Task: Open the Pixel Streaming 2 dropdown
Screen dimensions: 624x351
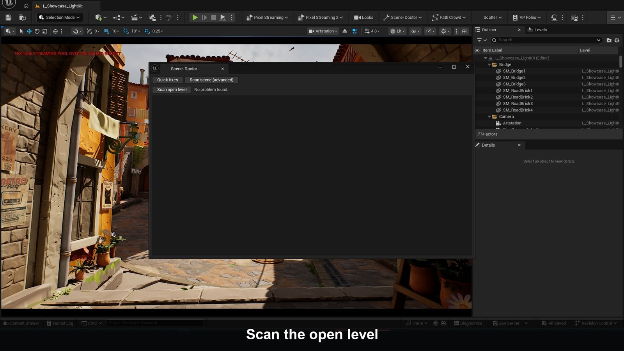Action: pos(321,18)
